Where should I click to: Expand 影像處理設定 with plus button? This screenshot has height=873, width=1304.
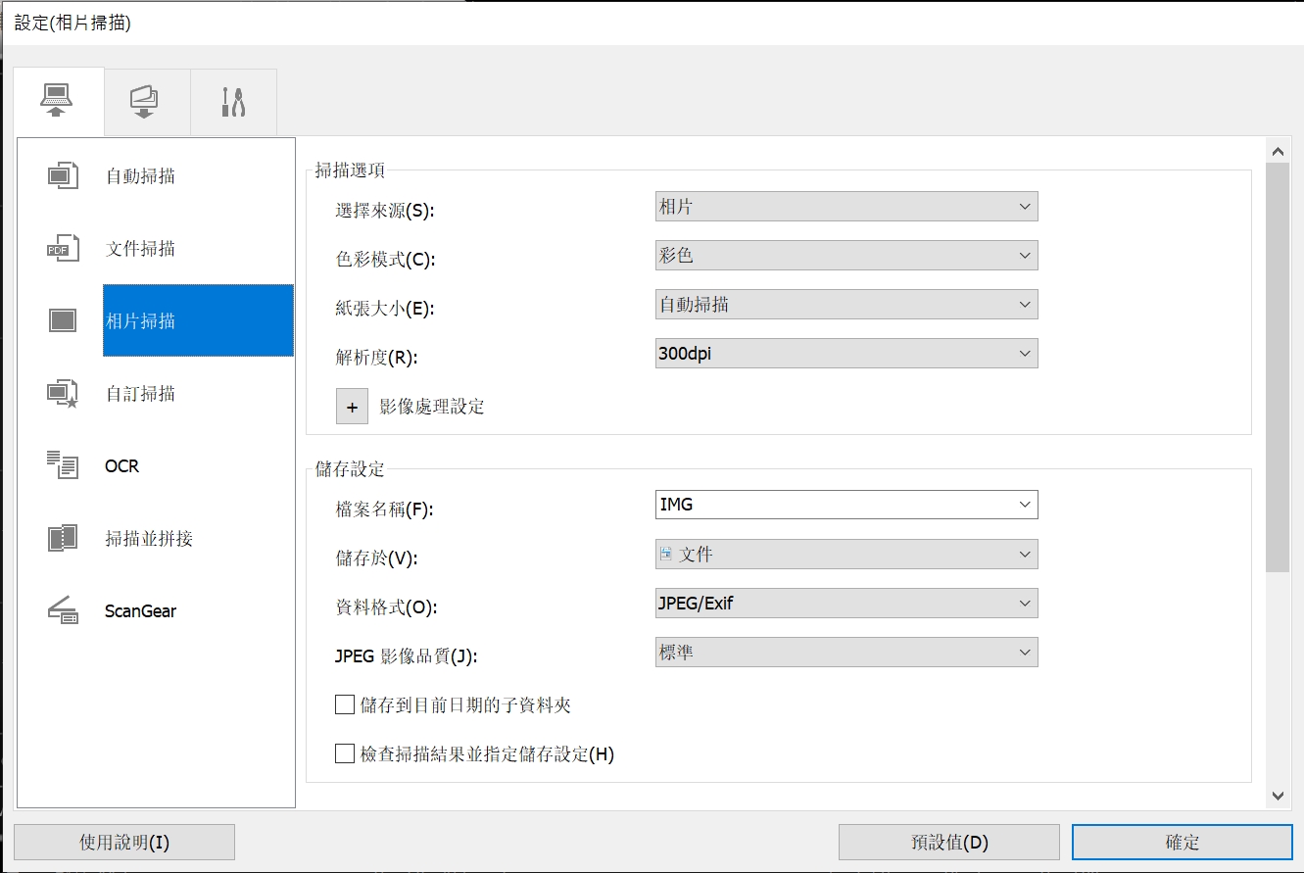[352, 407]
